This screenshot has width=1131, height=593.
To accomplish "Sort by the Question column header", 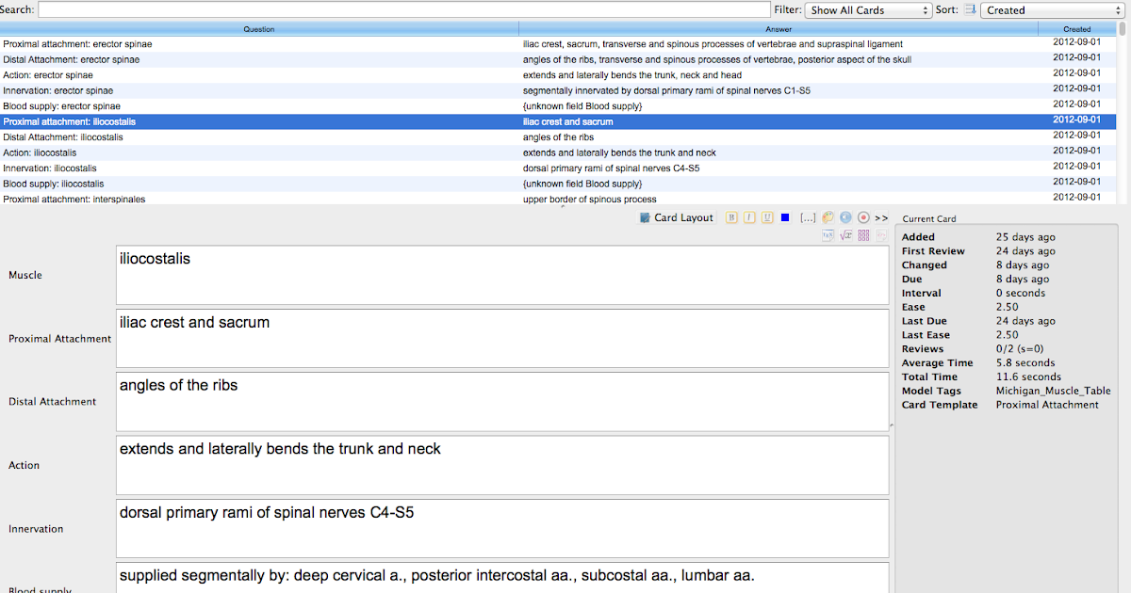I will tap(259, 29).
